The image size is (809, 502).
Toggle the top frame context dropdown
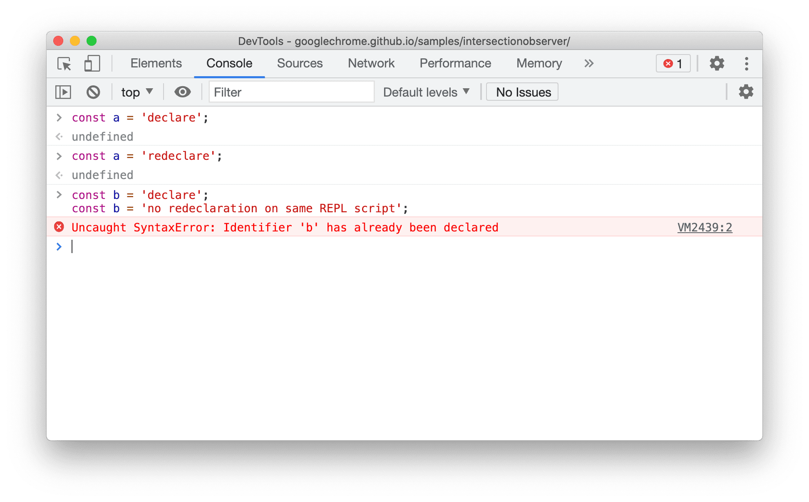coord(136,92)
